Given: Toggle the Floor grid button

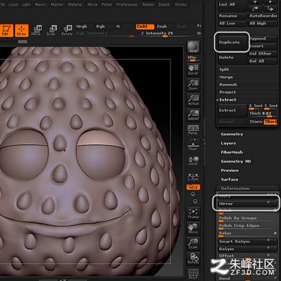Looking at the screenshot, I should point(193,145).
